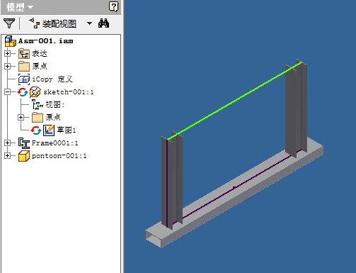Collapse the sketch-001:1 node
Image resolution: width=356 pixels, height=273 pixels.
7,92
